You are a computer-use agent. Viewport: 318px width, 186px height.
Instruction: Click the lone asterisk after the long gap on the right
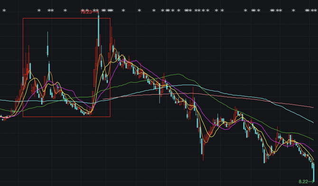tap(245, 10)
